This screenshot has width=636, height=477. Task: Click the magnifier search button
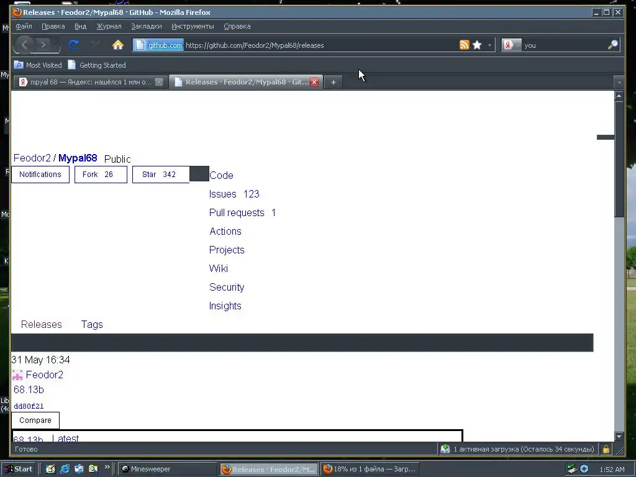[612, 45]
